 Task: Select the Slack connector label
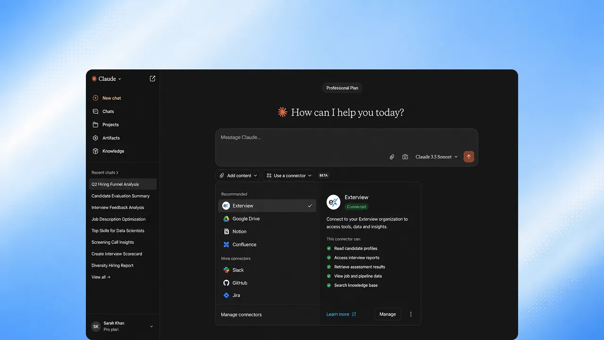pyautogui.click(x=238, y=270)
